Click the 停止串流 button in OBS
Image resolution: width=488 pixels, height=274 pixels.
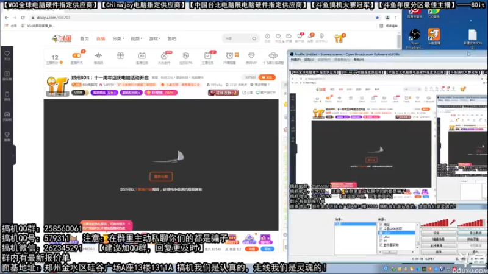coord(473,233)
